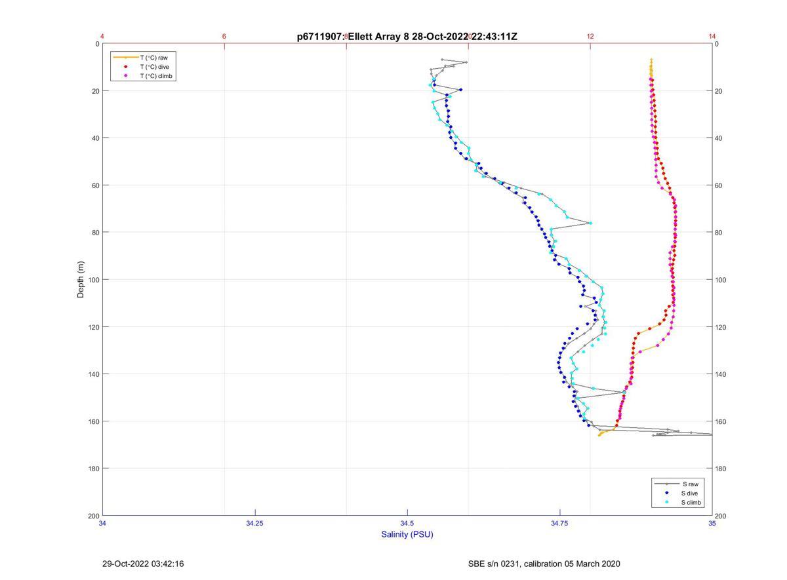Click the plot title p6711907 Ellett Array 8
787x580 pixels.
[x=407, y=37]
